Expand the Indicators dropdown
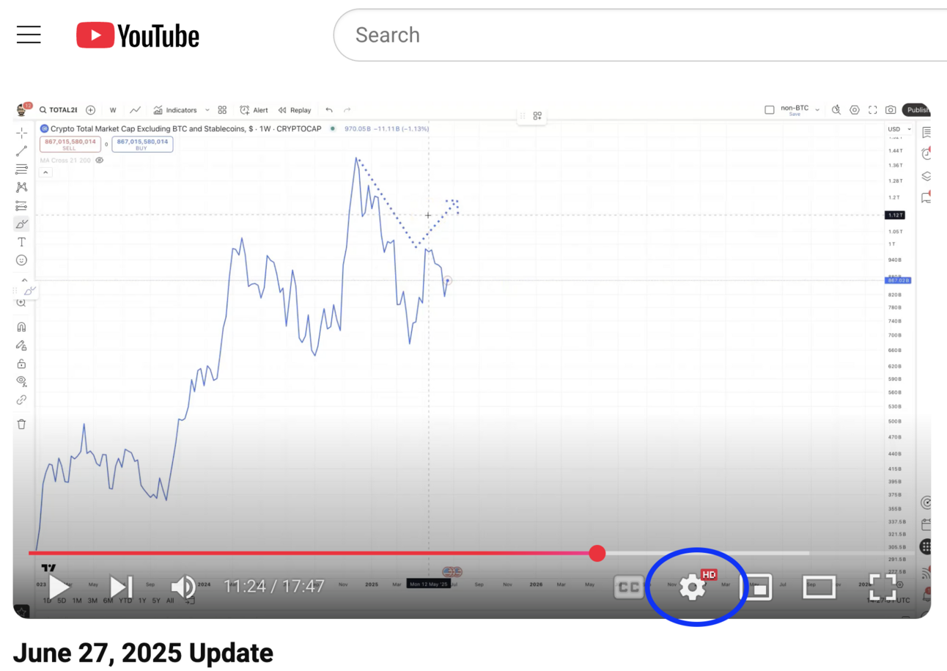 click(x=207, y=110)
